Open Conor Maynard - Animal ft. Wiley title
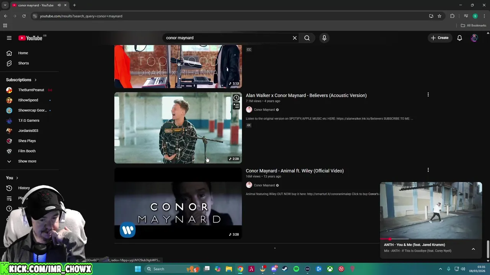 295,171
